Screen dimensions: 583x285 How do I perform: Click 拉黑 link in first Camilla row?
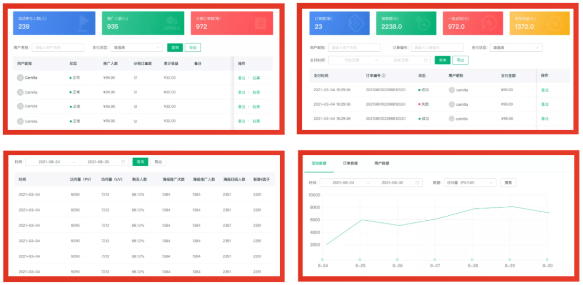click(256, 78)
